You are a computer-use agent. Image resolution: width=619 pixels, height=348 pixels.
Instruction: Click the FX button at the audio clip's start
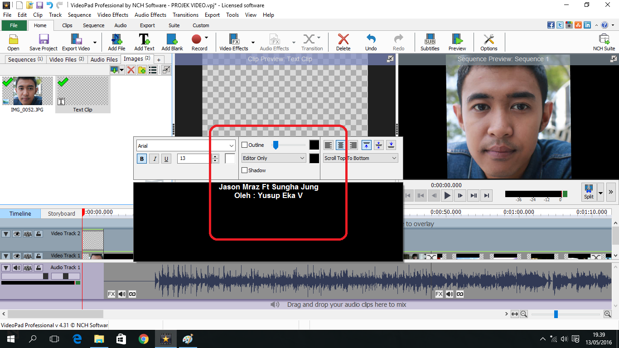click(111, 294)
